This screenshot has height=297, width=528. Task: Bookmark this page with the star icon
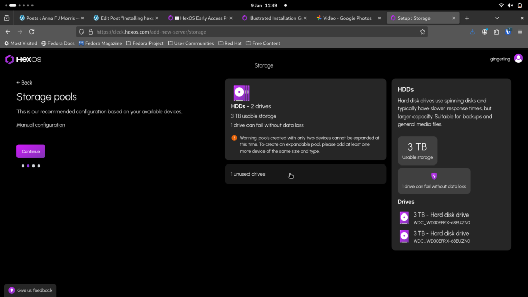[423, 31]
